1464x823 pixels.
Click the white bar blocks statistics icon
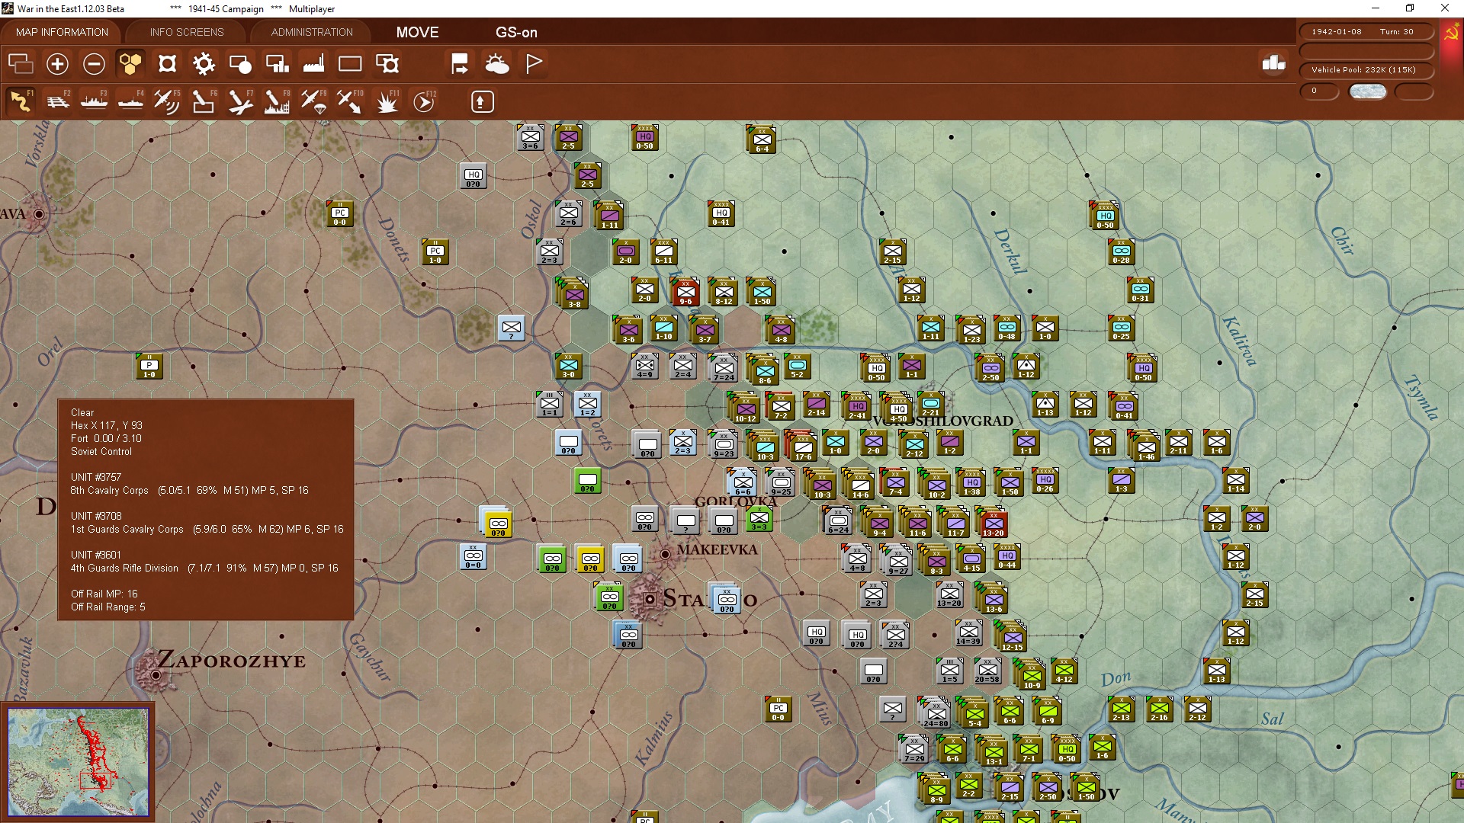point(1274,63)
